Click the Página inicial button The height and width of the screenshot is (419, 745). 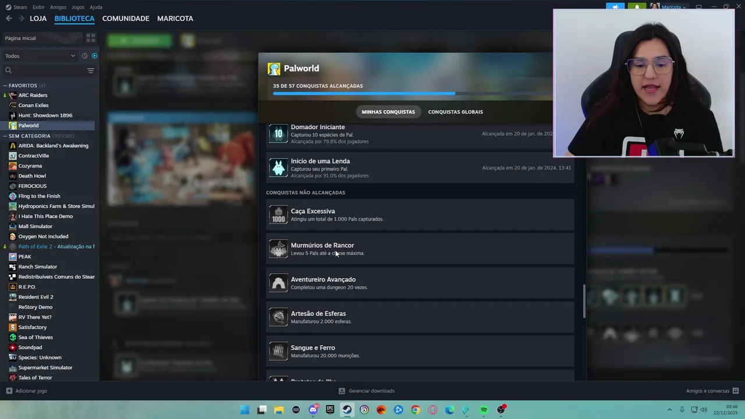tap(42, 38)
